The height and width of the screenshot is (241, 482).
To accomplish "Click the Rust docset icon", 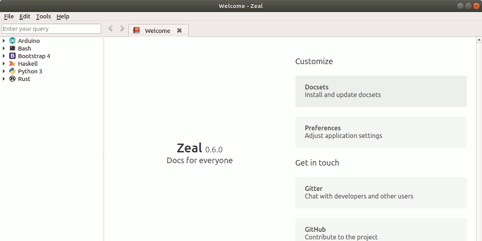I will coord(12,79).
